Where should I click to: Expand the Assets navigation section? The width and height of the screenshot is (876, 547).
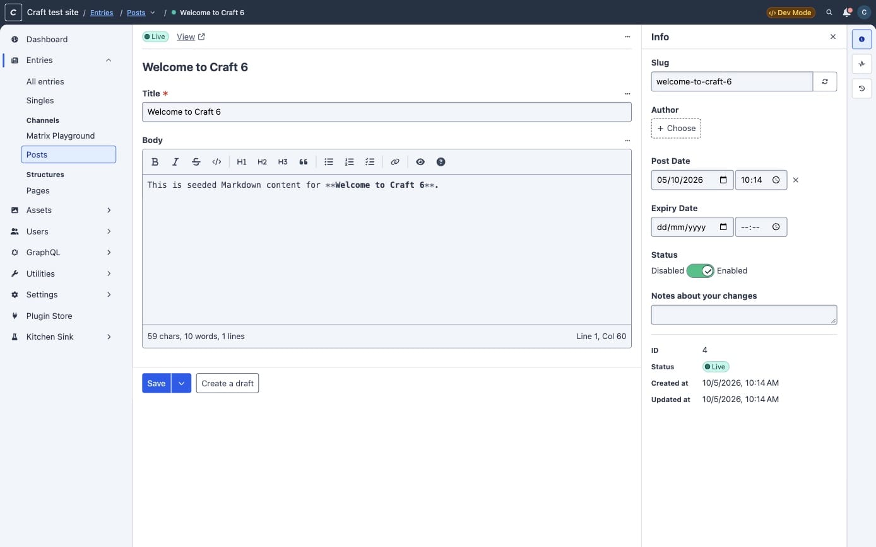pyautogui.click(x=109, y=210)
